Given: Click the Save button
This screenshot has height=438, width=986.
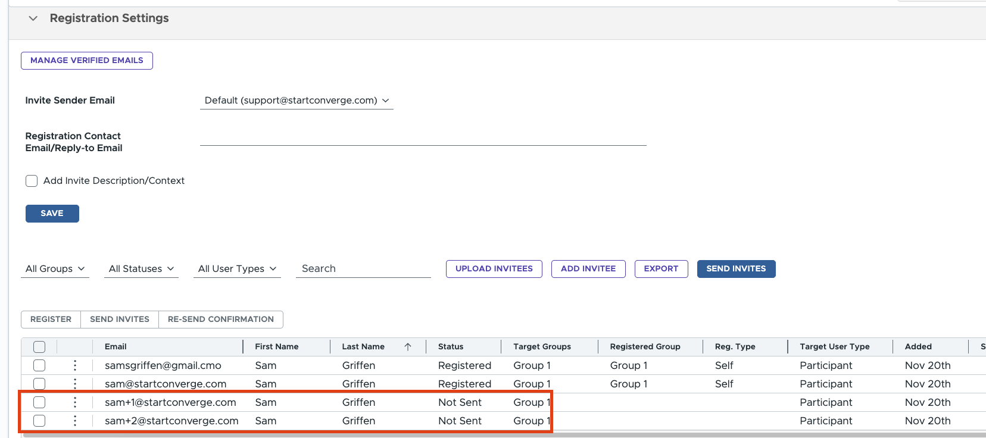Looking at the screenshot, I should 52,214.
